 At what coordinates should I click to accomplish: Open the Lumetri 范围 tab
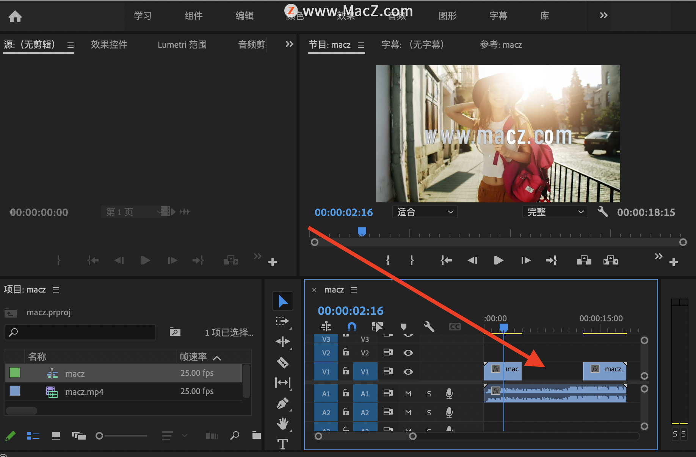[182, 44]
